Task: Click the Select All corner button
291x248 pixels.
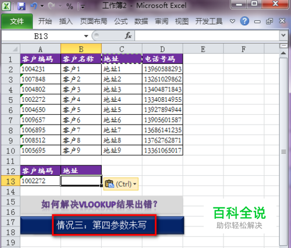Action: click(x=10, y=49)
